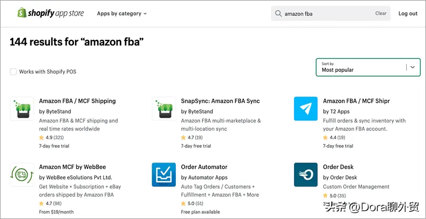Enable Works with Shopify POS checkbox

tap(13, 71)
